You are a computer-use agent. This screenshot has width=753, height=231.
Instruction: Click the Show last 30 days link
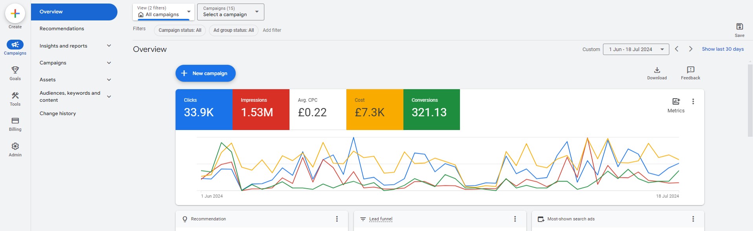(722, 49)
